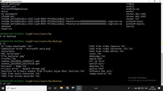Click the galaxy.html entry

97,69
